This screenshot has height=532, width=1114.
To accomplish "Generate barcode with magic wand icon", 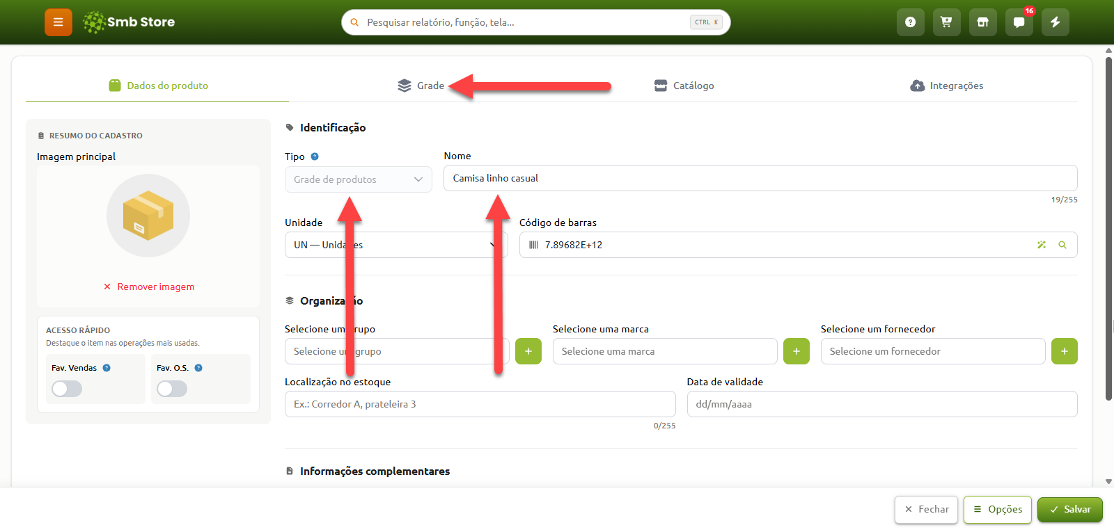I will tap(1042, 245).
